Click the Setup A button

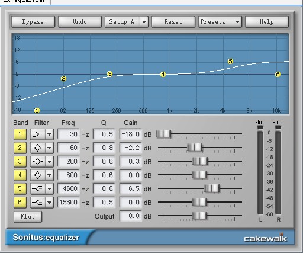click(x=123, y=21)
